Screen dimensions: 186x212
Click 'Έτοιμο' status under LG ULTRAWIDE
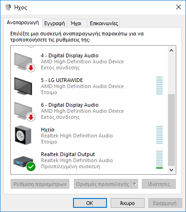49,92
